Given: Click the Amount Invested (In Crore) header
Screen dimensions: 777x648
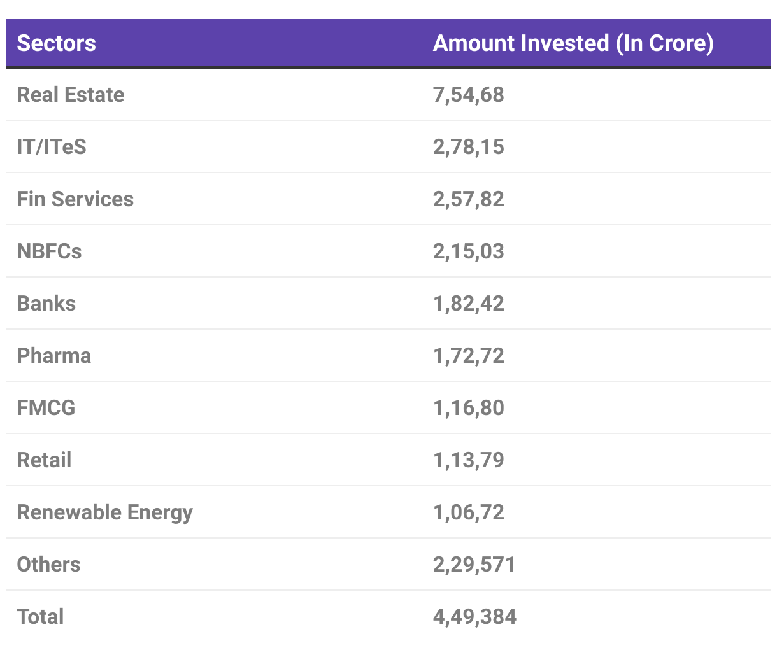Looking at the screenshot, I should tap(573, 43).
